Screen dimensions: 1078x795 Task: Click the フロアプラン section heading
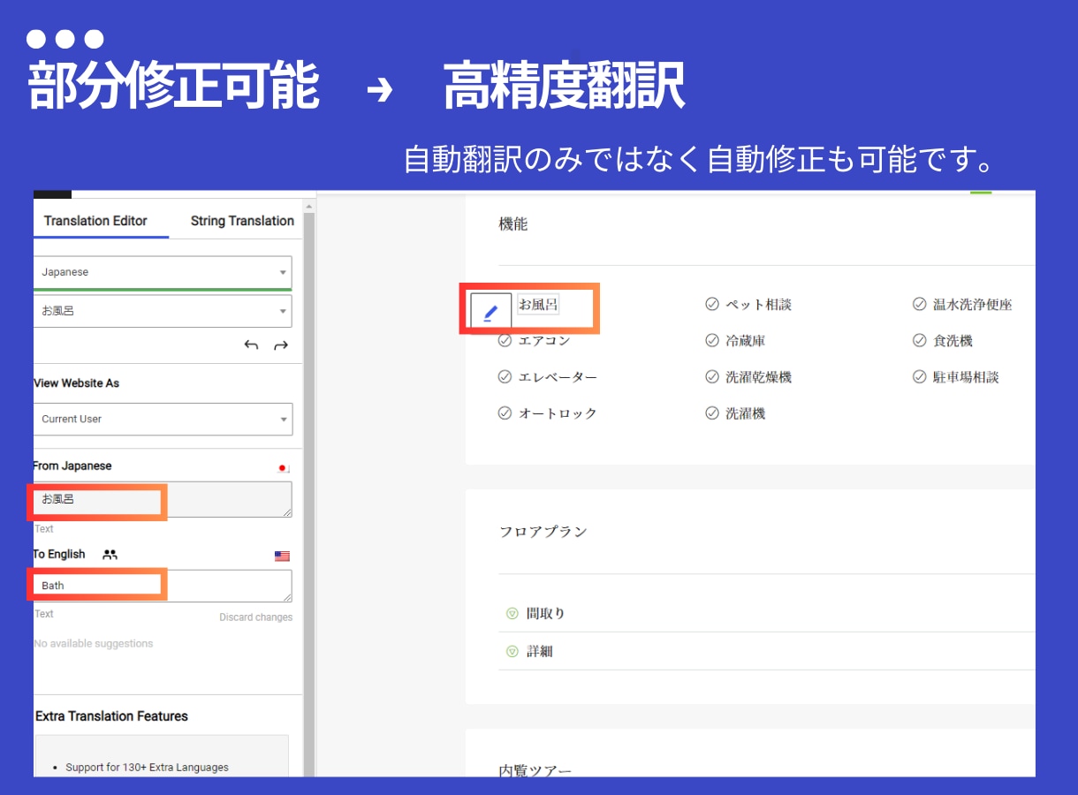543,532
